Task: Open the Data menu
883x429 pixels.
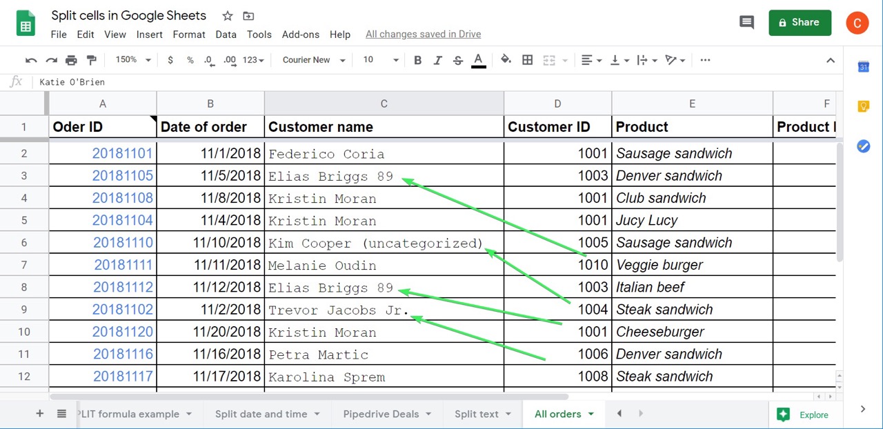Action: (x=226, y=34)
